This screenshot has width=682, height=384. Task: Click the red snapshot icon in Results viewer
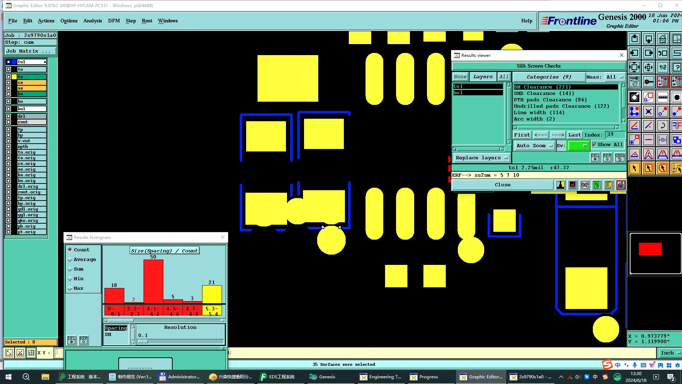point(573,185)
